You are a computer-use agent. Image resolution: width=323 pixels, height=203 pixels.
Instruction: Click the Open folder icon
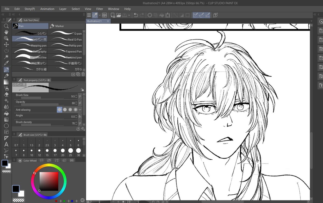click(x=119, y=15)
